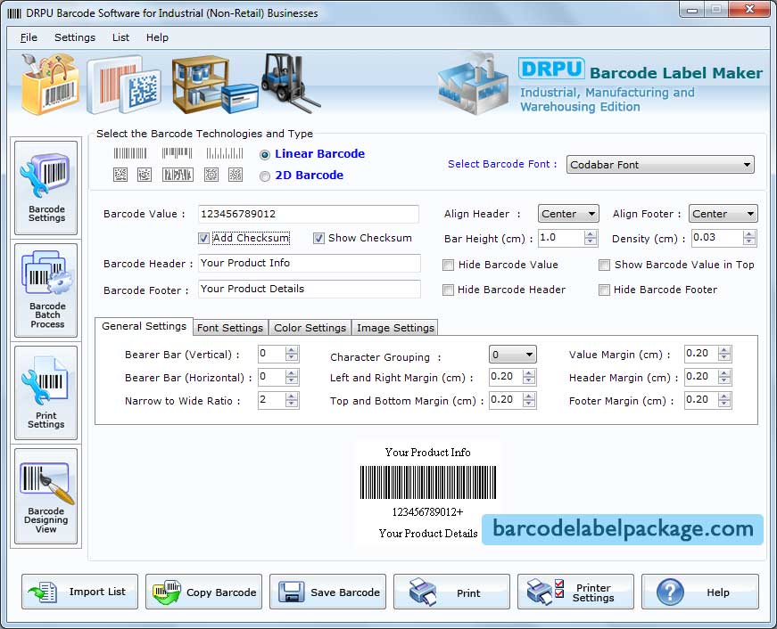Open Barcode Settings sidebar icon

45,188
